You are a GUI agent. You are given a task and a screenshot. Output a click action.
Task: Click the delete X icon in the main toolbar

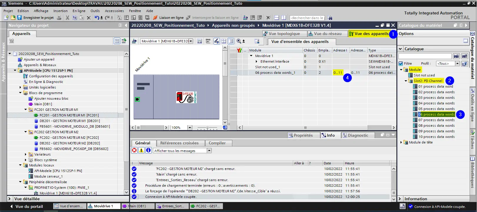coord(89,18)
